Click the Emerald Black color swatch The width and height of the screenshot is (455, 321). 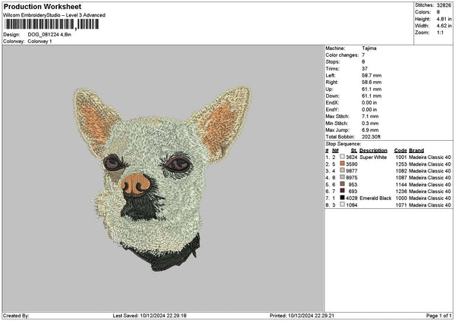click(342, 198)
